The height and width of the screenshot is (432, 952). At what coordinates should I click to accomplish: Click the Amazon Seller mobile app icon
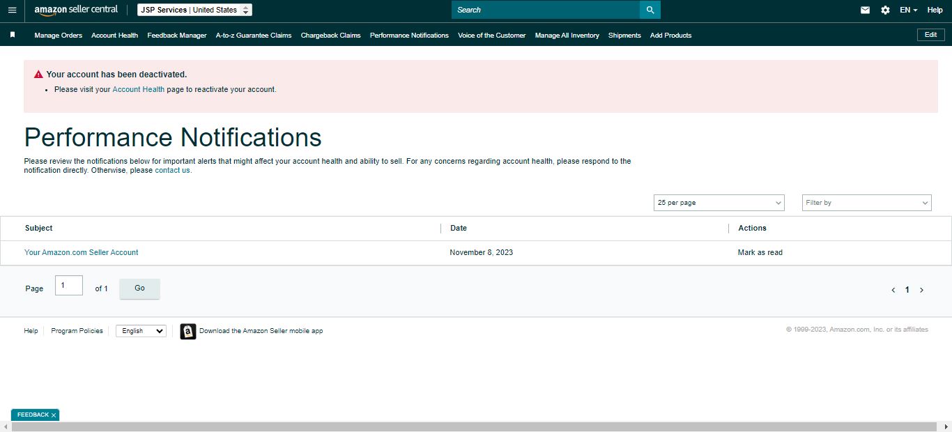click(x=187, y=331)
